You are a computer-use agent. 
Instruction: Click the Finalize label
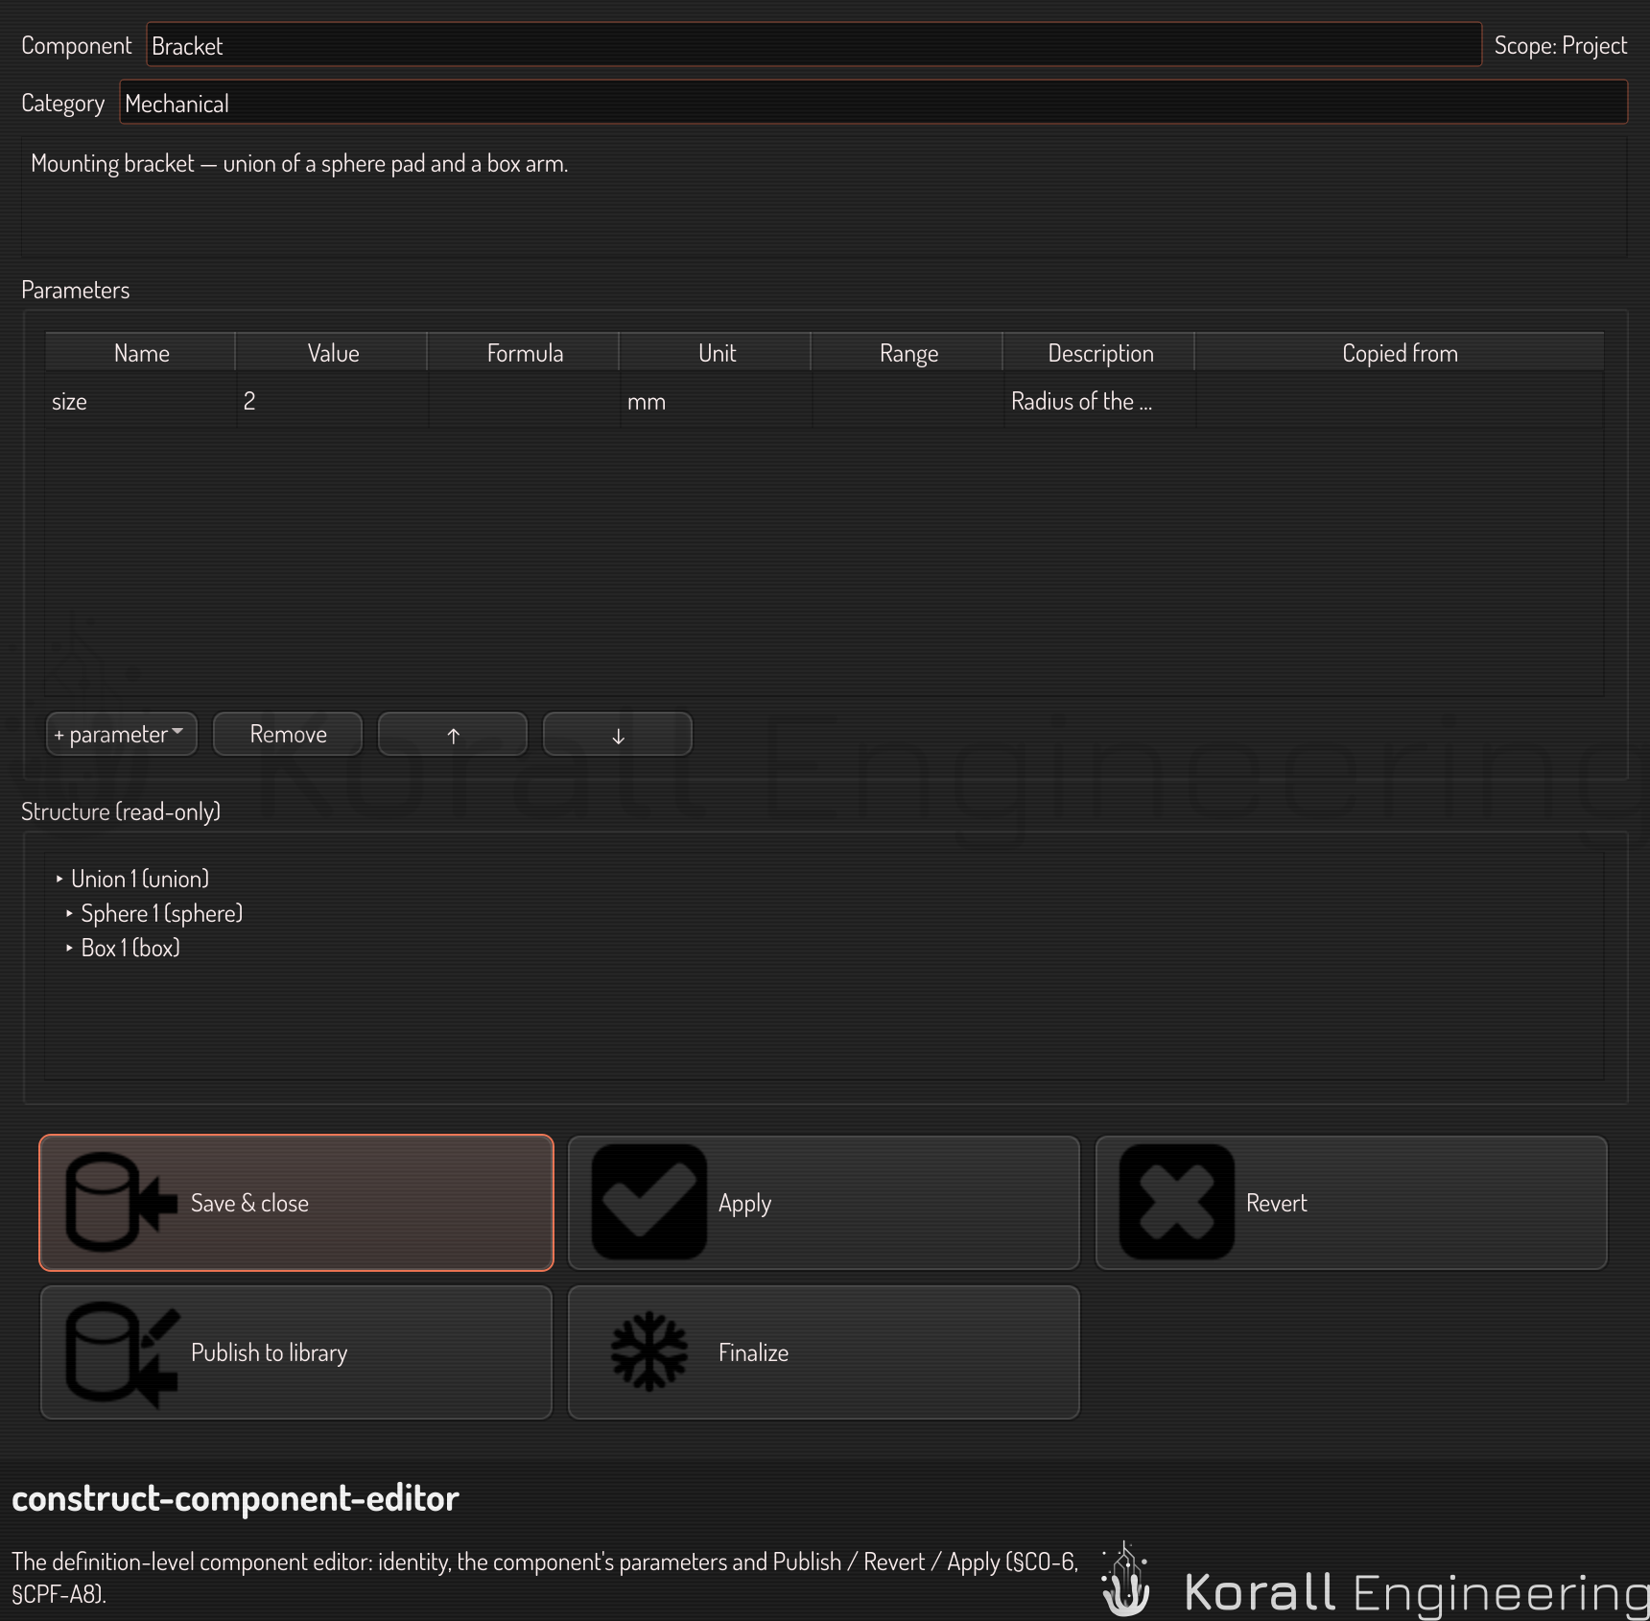click(x=753, y=1352)
